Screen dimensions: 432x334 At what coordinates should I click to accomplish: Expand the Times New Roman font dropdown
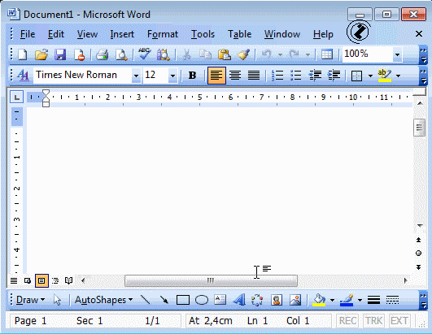(x=136, y=76)
